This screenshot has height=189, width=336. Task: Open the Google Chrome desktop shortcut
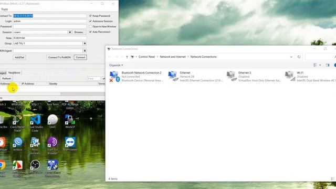(3, 169)
